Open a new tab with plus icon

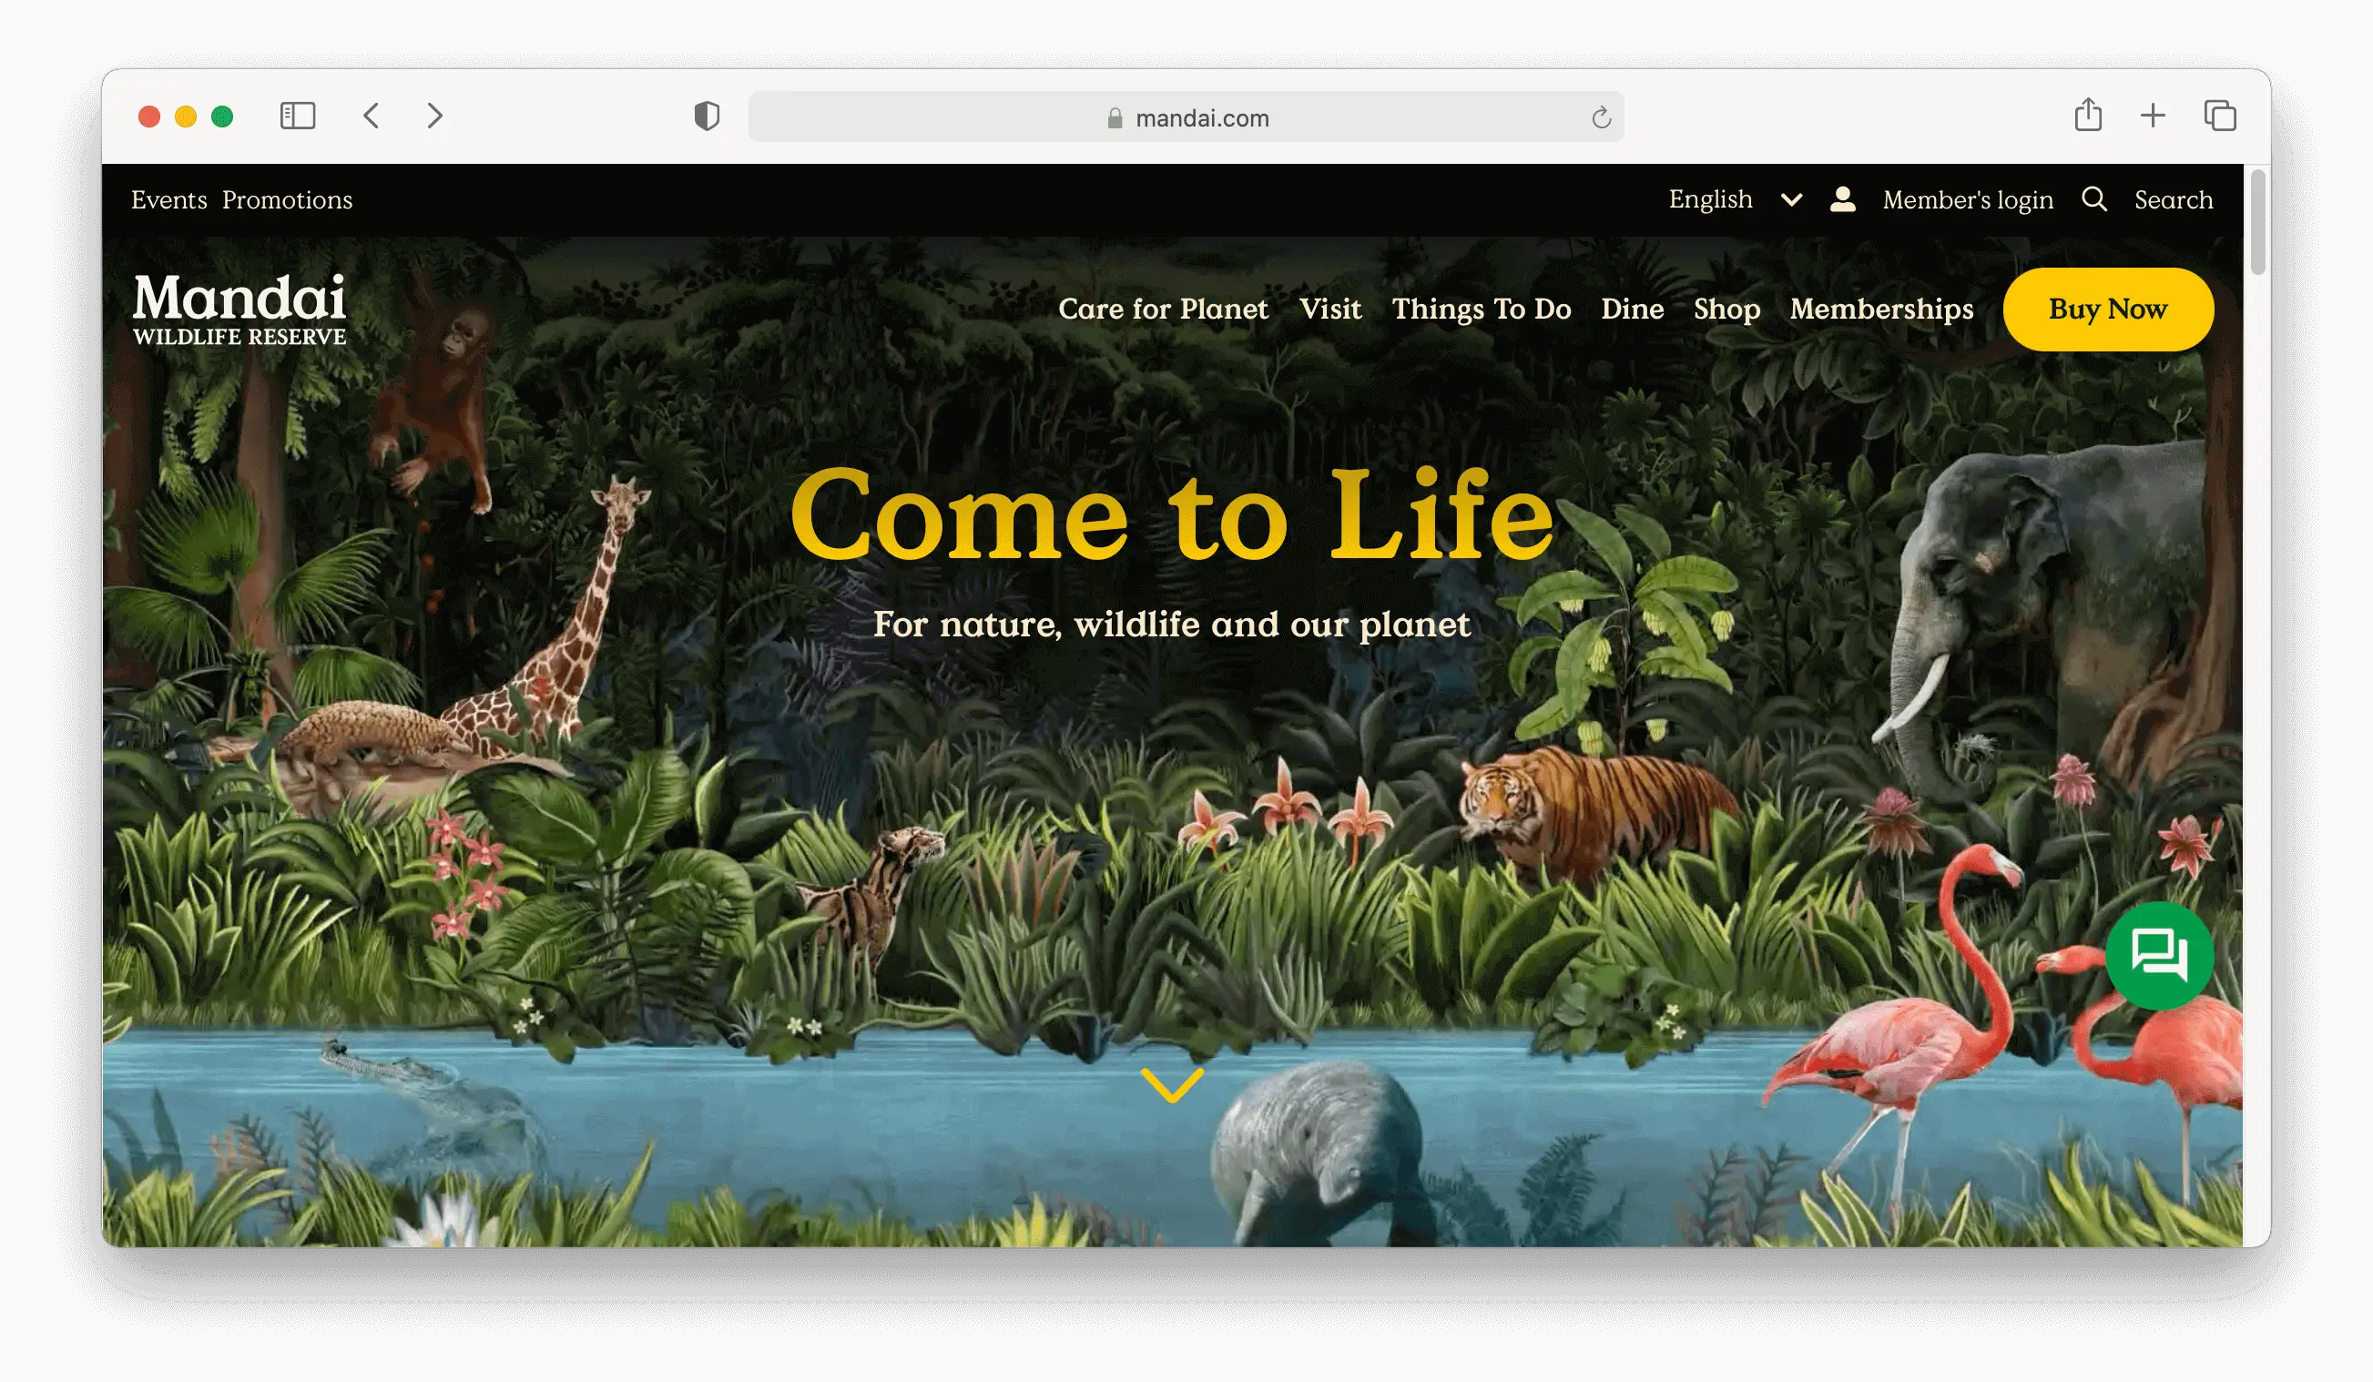click(2153, 116)
